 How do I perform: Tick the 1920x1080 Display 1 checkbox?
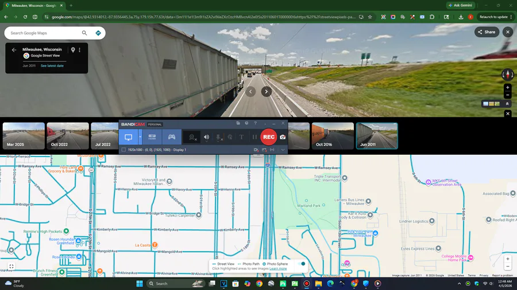pos(124,150)
